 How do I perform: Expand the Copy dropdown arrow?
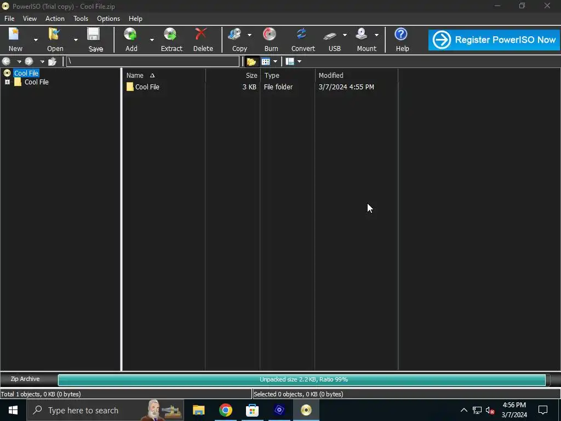[x=249, y=35]
